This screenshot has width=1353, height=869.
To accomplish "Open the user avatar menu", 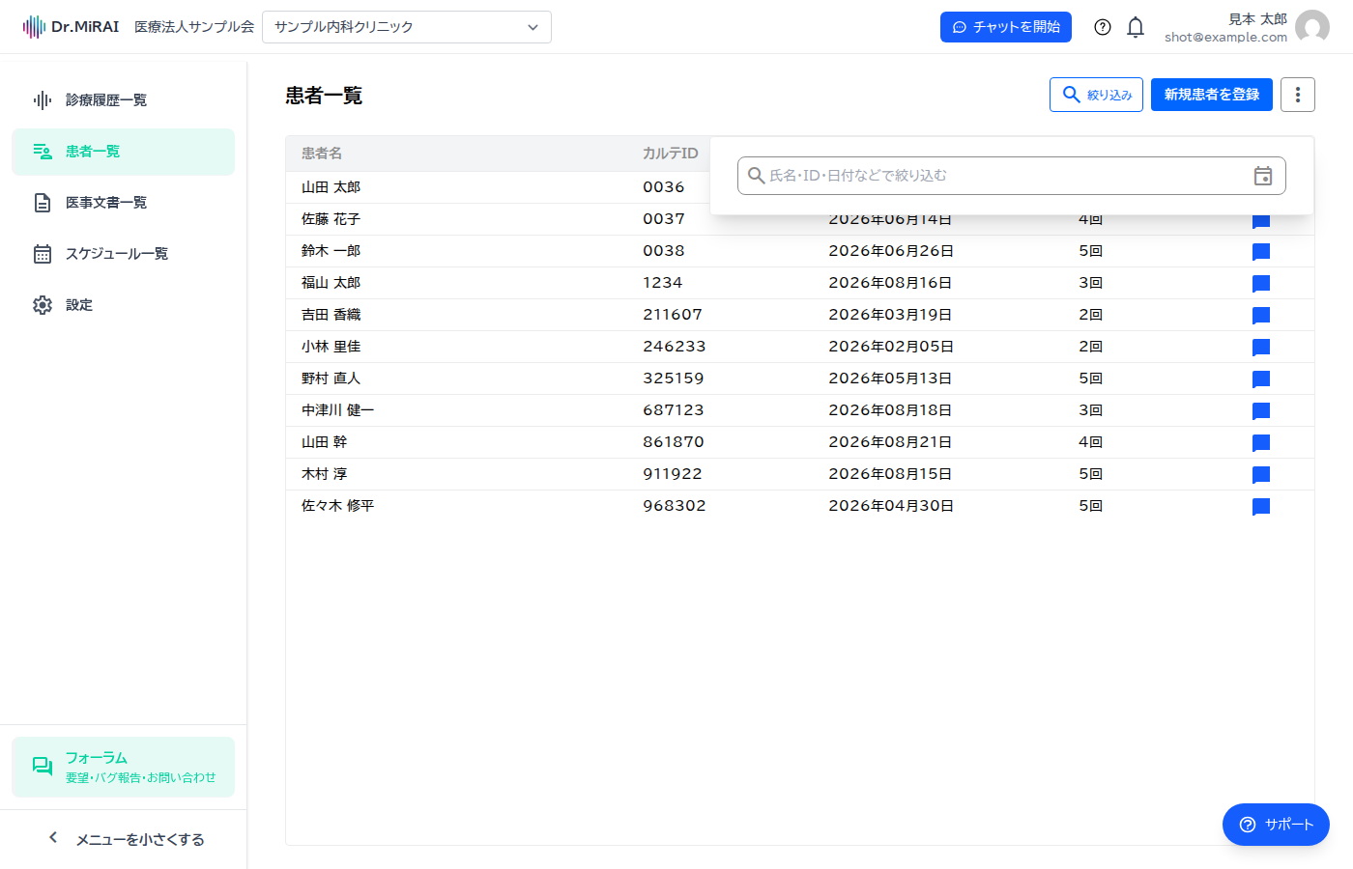I will (1312, 27).
